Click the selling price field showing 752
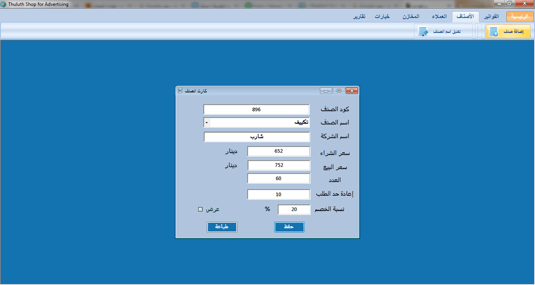 279,165
